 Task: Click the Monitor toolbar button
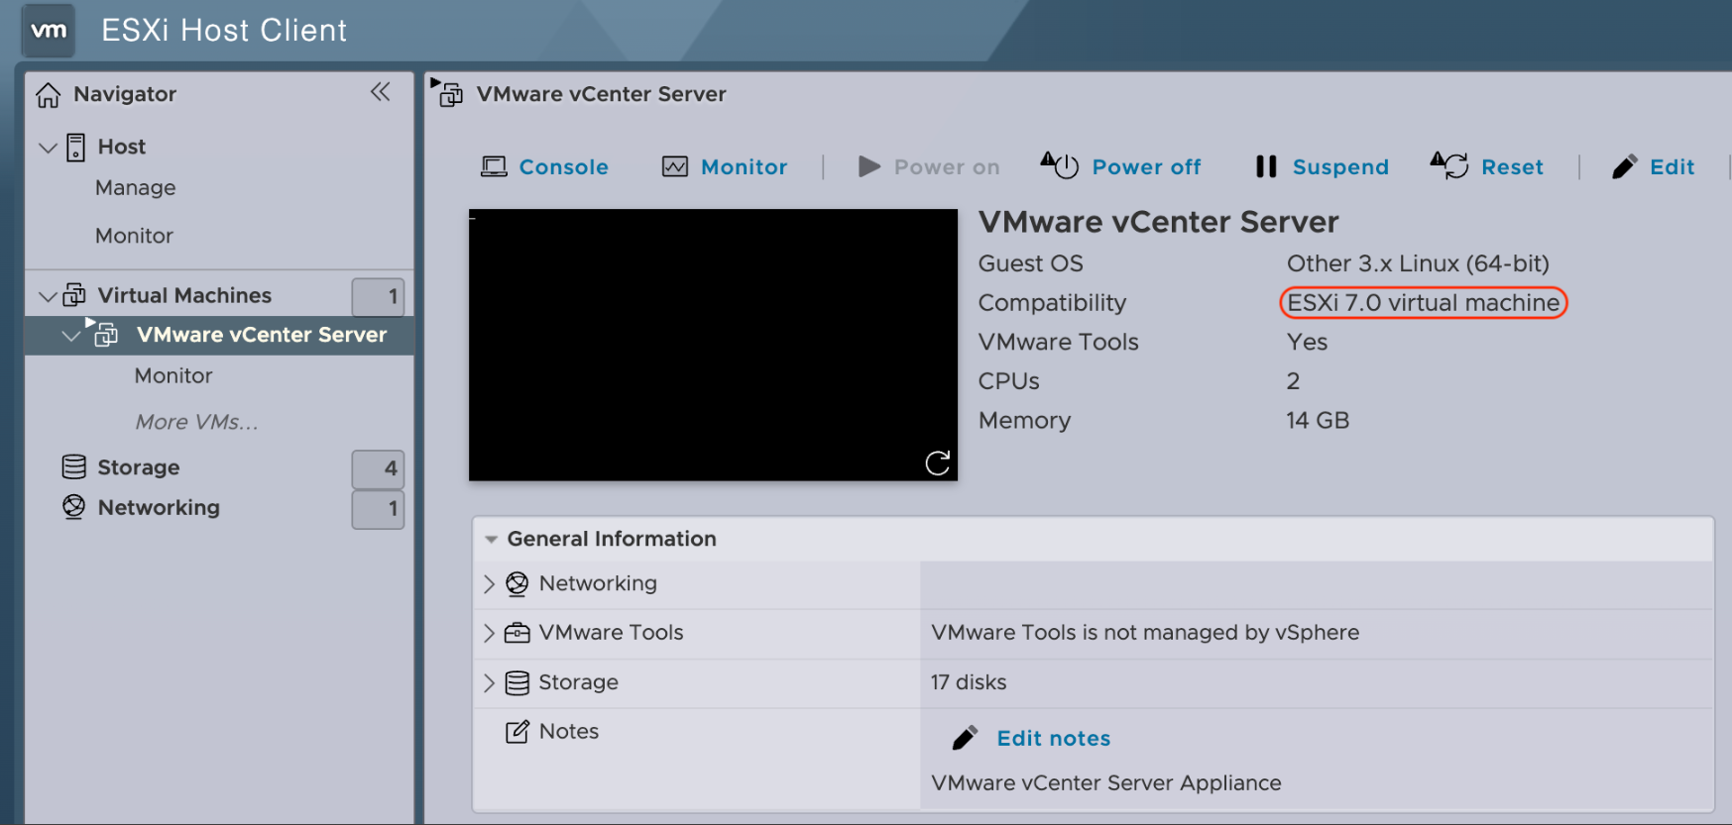[725, 166]
